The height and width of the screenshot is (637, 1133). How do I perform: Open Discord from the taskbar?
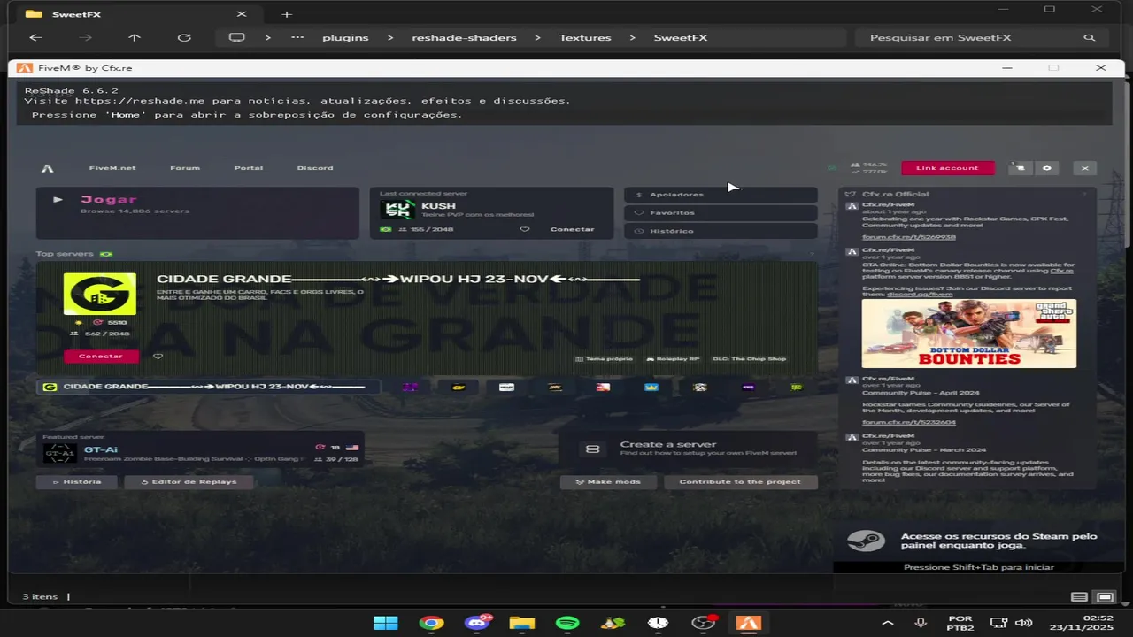(x=477, y=623)
